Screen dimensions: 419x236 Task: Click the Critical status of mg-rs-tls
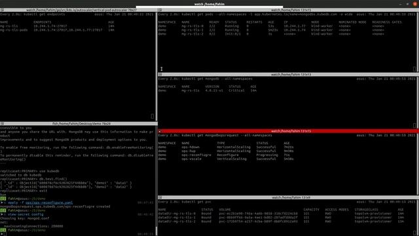coord(236,90)
